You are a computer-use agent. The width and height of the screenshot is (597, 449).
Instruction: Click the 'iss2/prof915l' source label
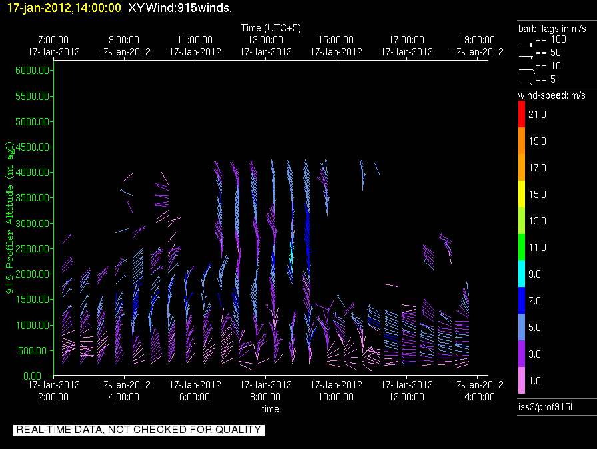click(545, 407)
